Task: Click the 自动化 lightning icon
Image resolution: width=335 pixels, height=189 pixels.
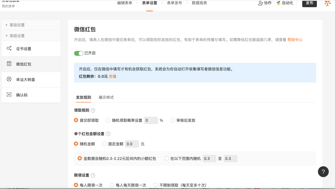Action: [279, 3]
